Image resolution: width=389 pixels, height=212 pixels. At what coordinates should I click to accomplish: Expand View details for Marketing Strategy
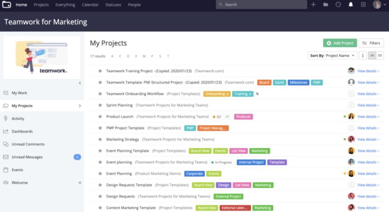pos(368,139)
